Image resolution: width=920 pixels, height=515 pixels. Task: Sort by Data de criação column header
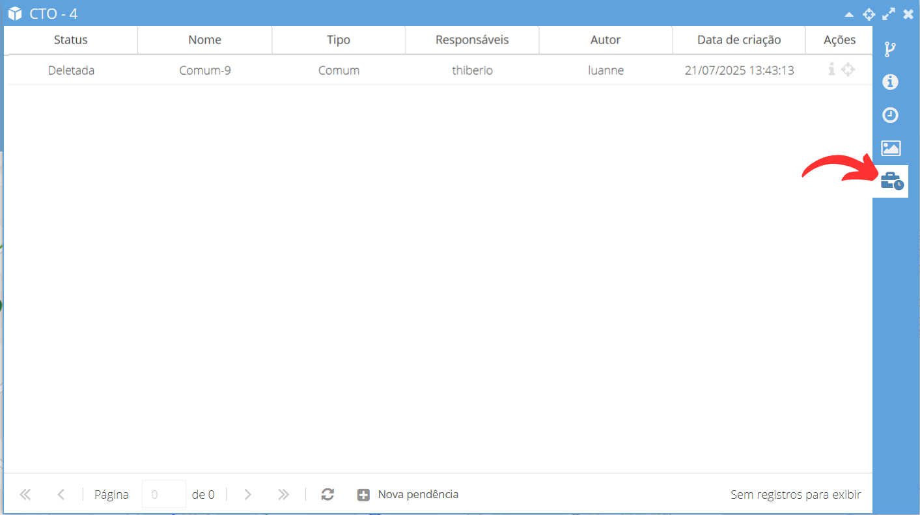tap(739, 40)
